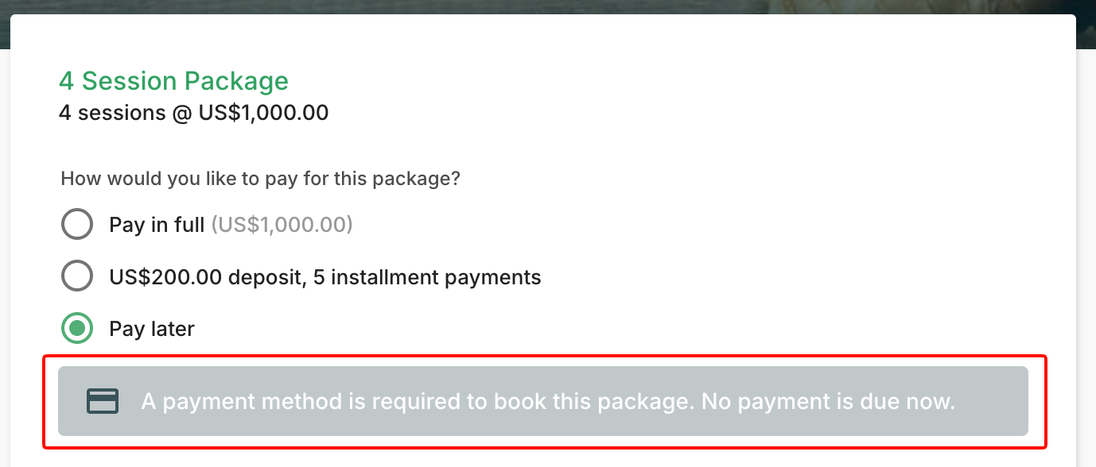Click the gray "(US$1,000.00)" amount beside Pay in full
Screen dimensions: 1096x467
[282, 225]
